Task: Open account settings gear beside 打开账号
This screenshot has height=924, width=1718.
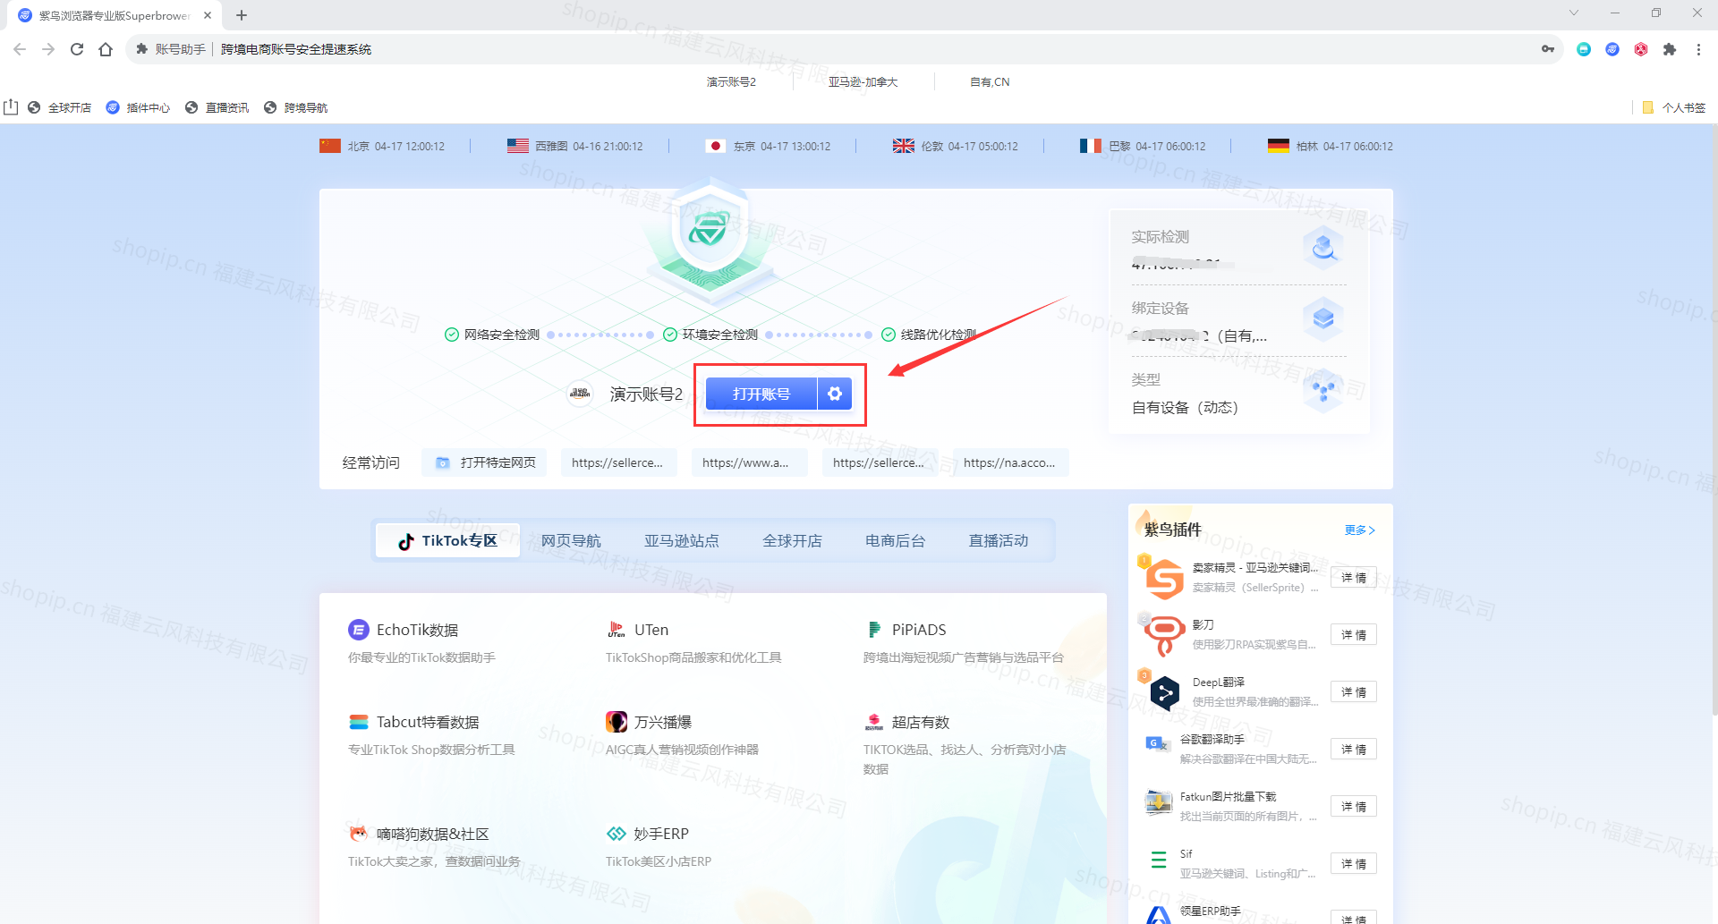Action: pos(835,394)
